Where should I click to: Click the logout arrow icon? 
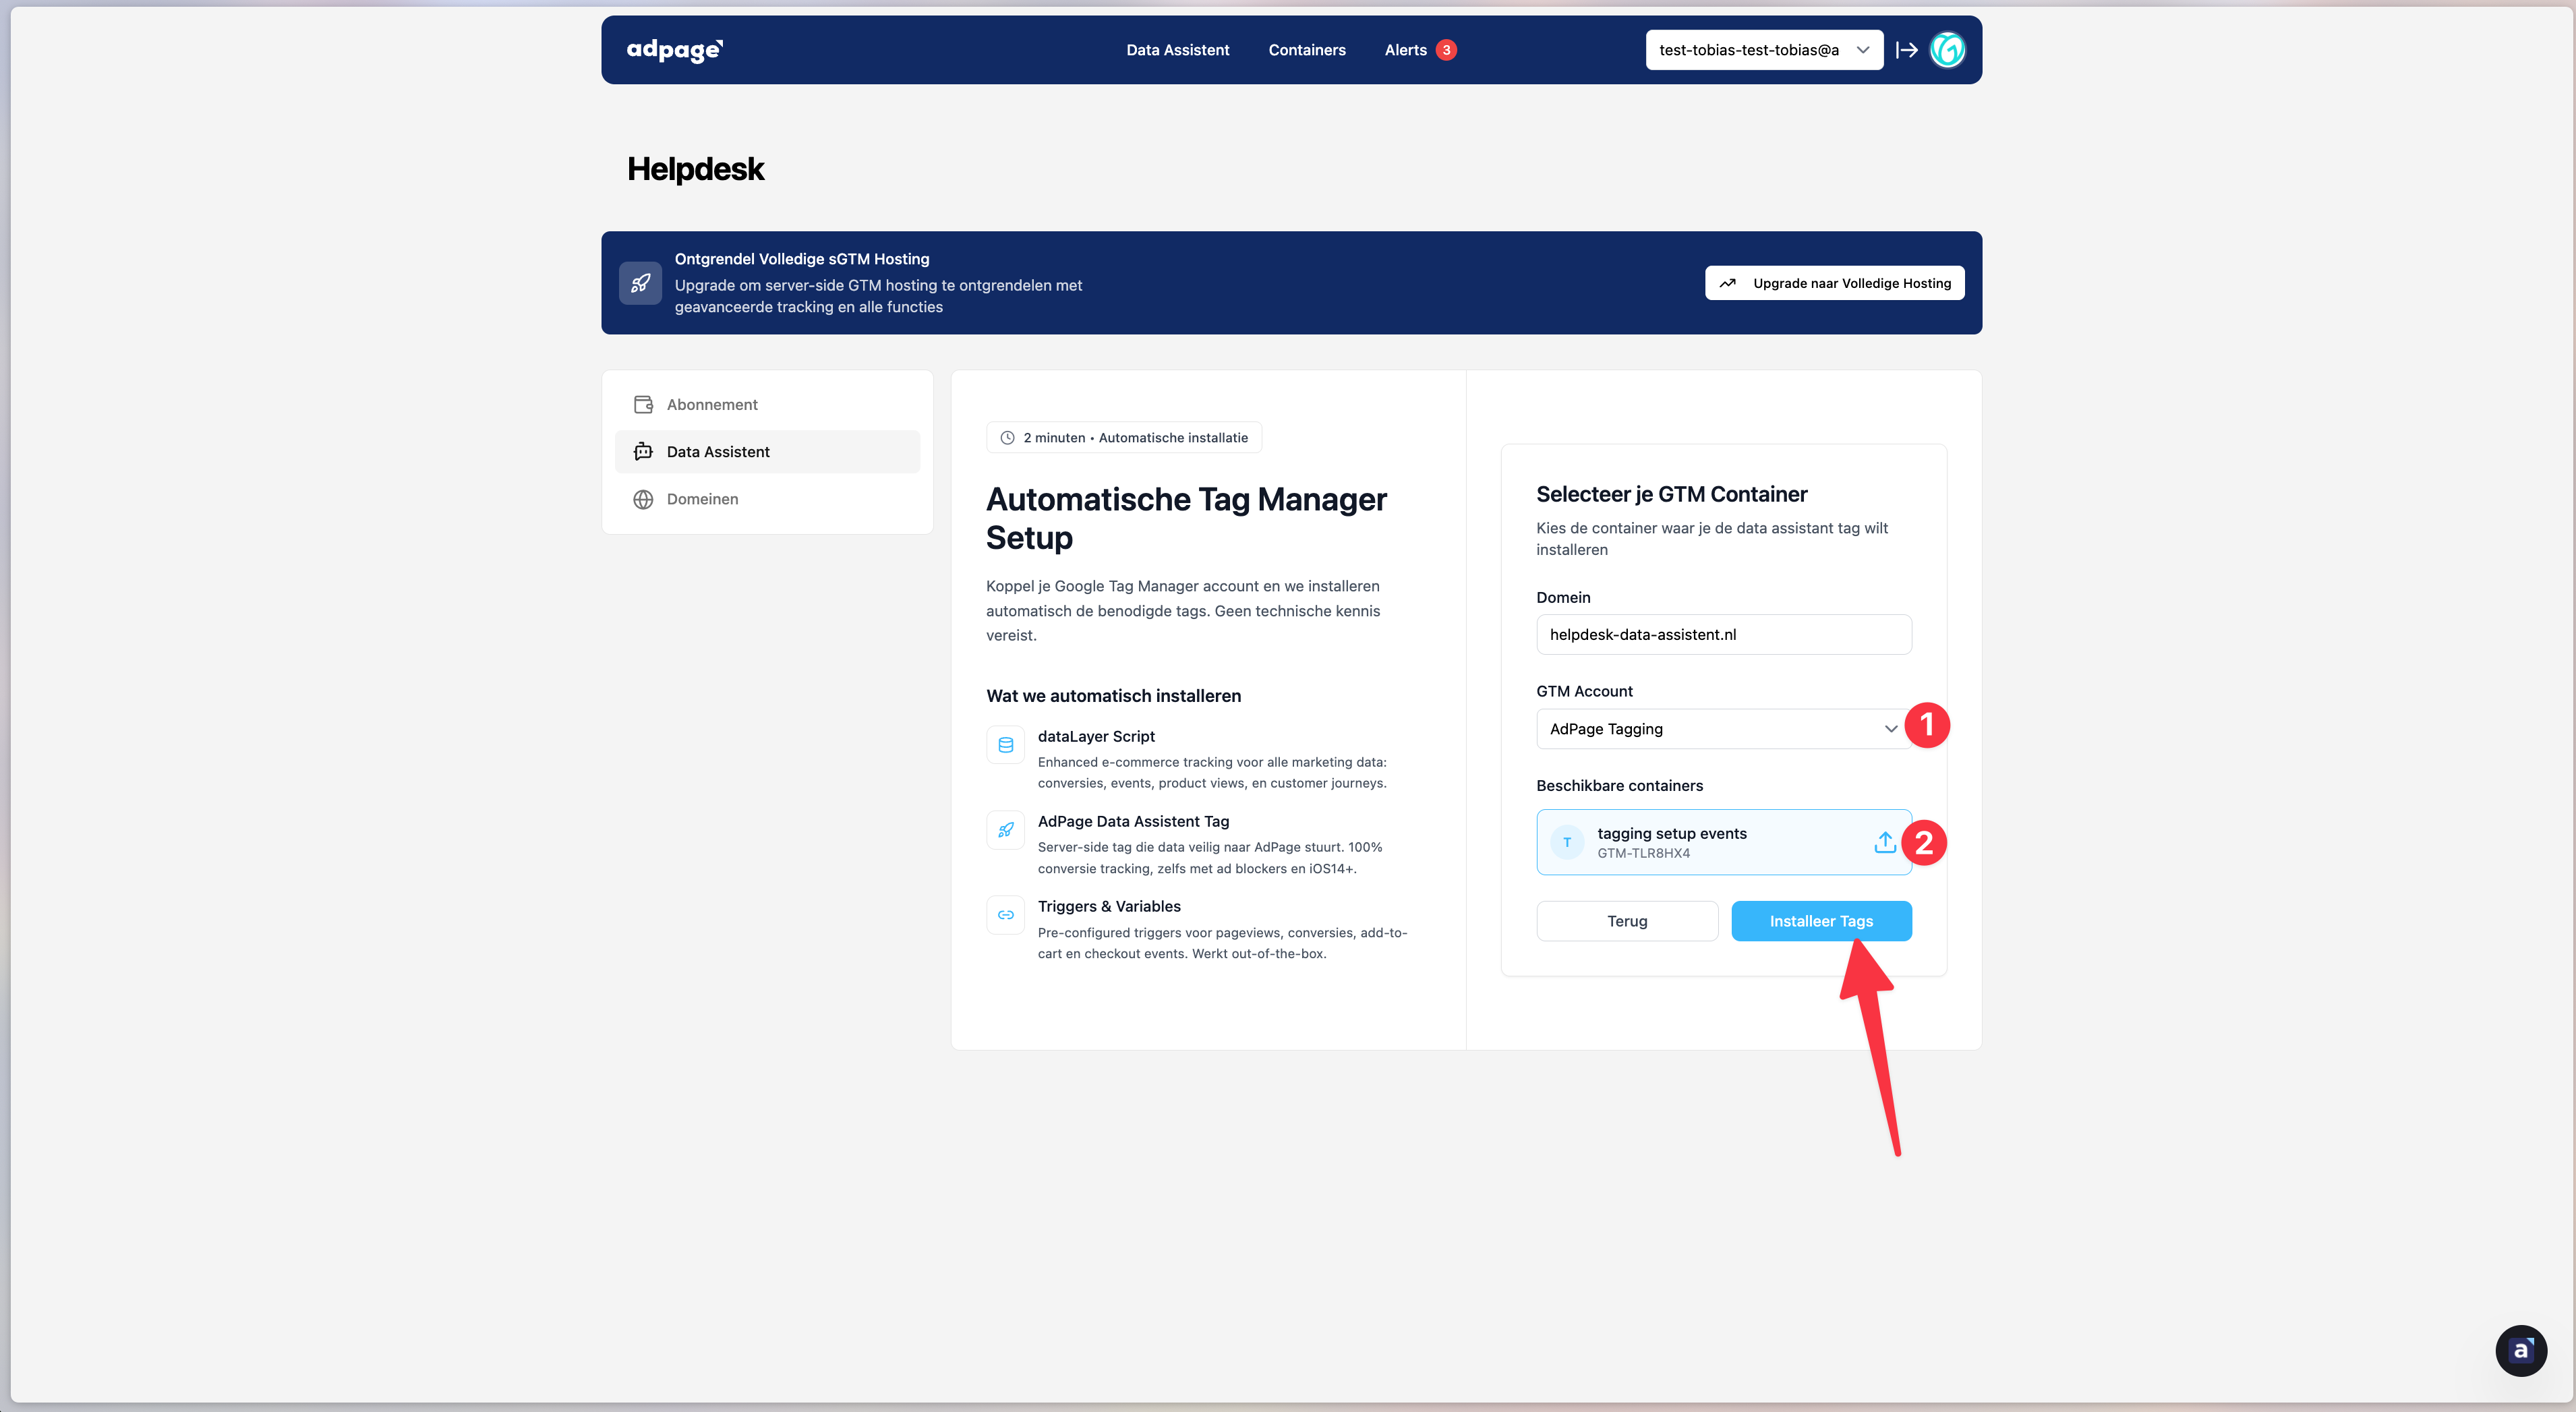point(1907,50)
